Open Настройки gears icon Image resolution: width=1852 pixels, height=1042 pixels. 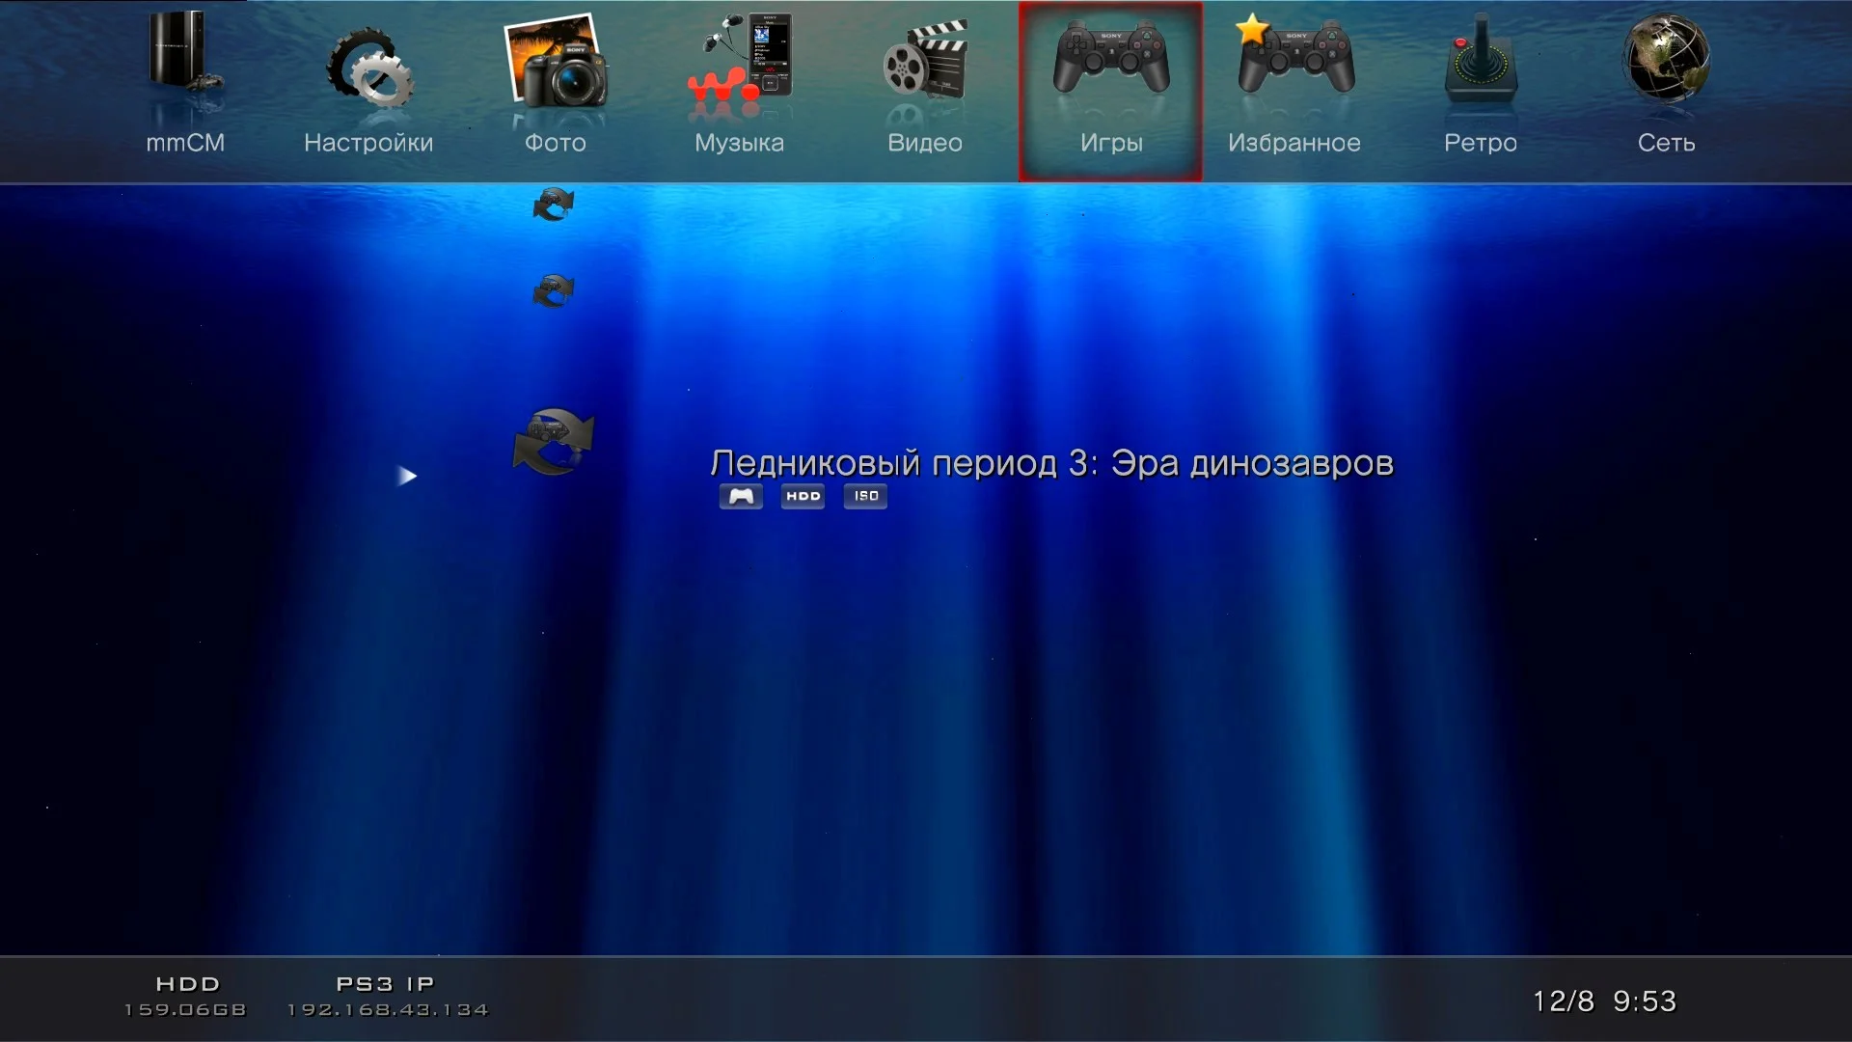pos(369,68)
